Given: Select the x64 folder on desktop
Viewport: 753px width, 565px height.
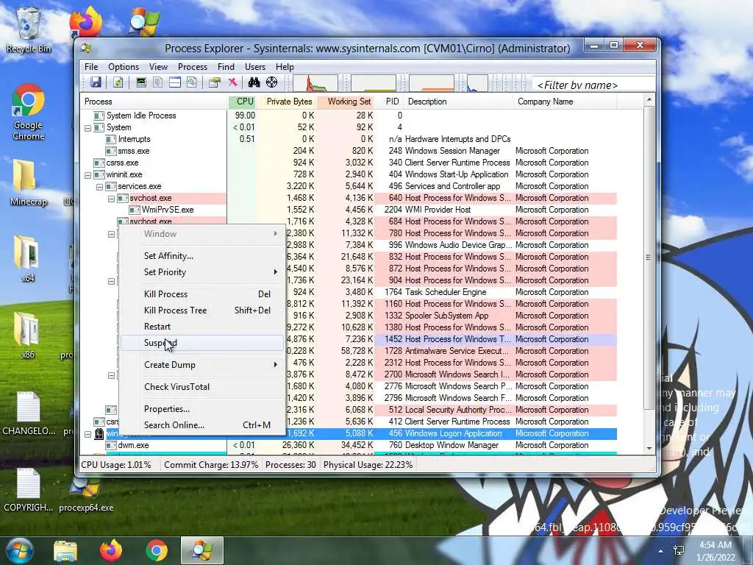Looking at the screenshot, I should pyautogui.click(x=29, y=258).
